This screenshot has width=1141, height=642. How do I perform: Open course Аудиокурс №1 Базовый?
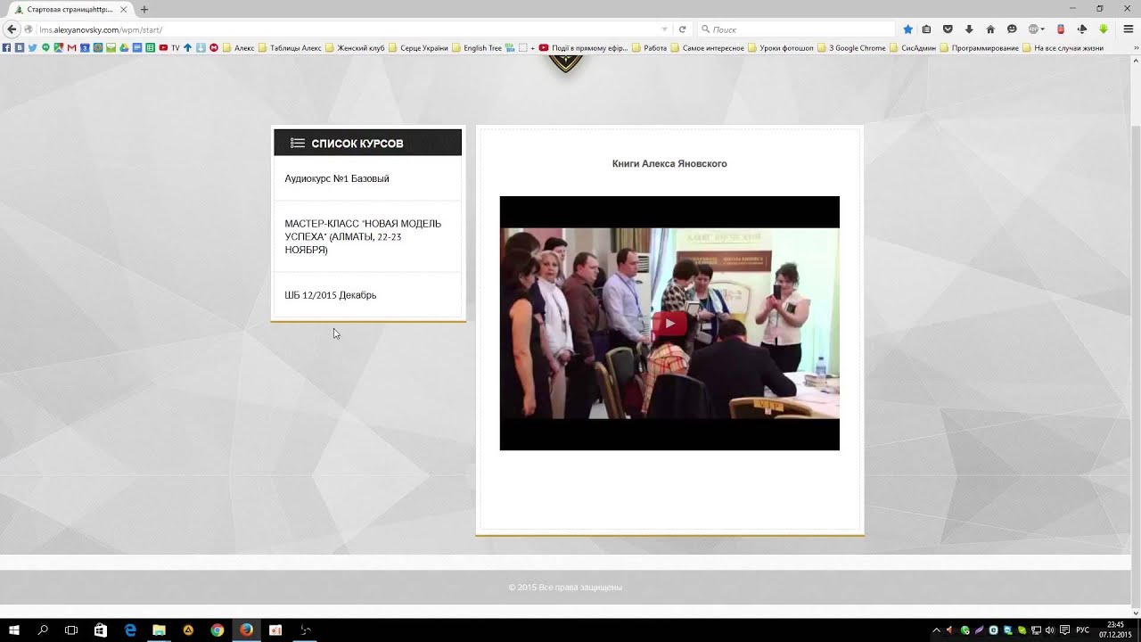tap(337, 178)
